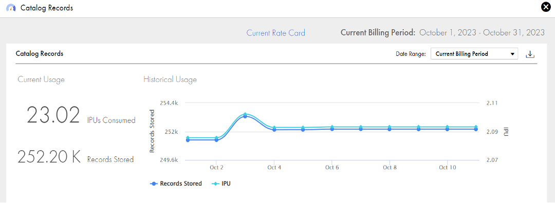Screen dimensions: 555x203
Task: Click the Oct 4 axis label
Action: point(274,167)
